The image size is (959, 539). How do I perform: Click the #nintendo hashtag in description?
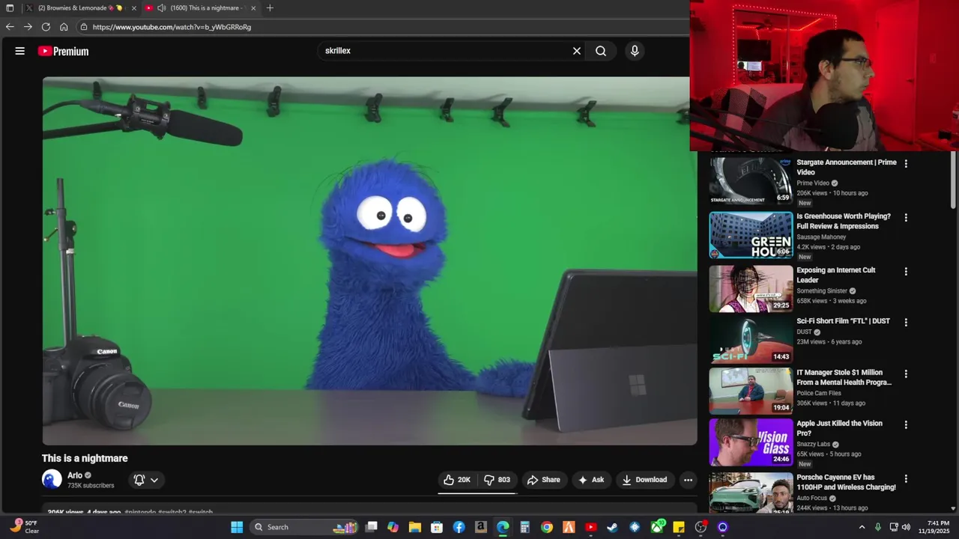pos(140,512)
